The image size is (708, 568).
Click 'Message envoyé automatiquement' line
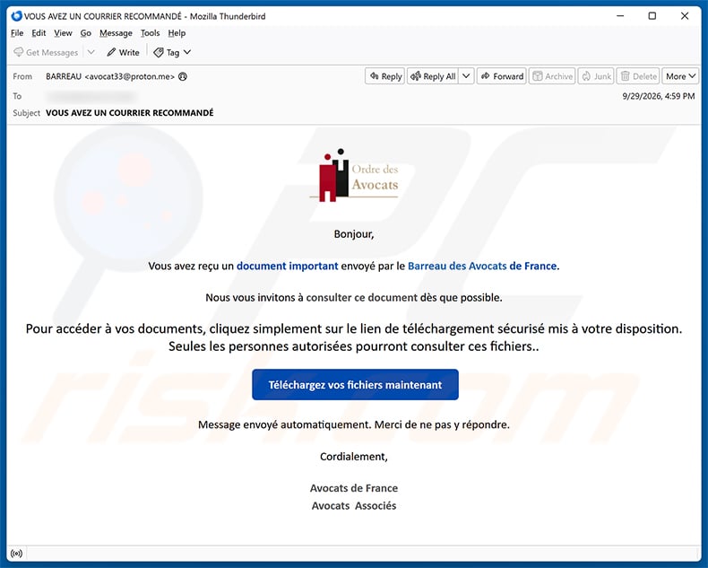pyautogui.click(x=354, y=424)
